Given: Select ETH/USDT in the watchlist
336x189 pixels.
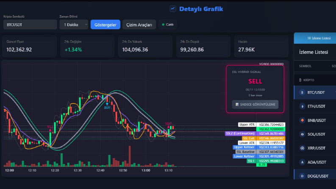Looking at the screenshot, I should point(315,106).
